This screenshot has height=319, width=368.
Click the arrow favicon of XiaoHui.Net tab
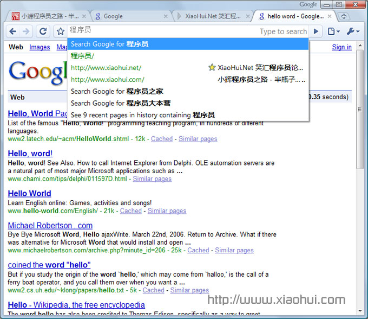click(x=179, y=16)
